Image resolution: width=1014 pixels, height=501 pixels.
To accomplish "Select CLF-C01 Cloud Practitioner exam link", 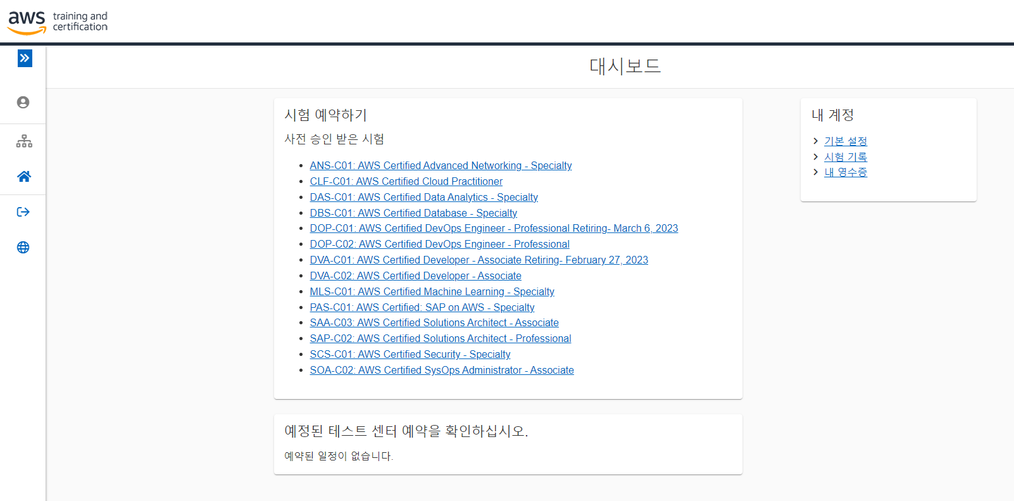I will click(406, 181).
